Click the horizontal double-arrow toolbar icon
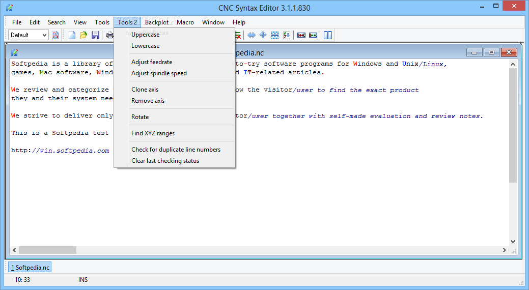The width and height of the screenshot is (529, 290). coord(252,35)
